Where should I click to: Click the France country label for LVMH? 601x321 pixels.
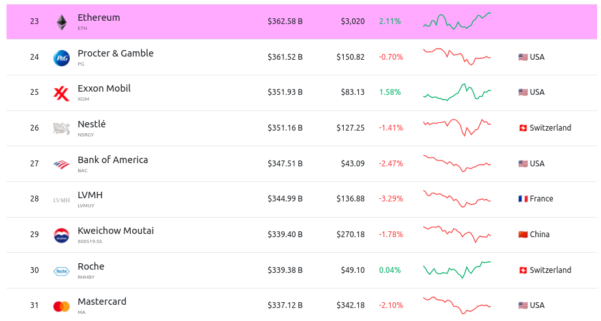coord(541,199)
